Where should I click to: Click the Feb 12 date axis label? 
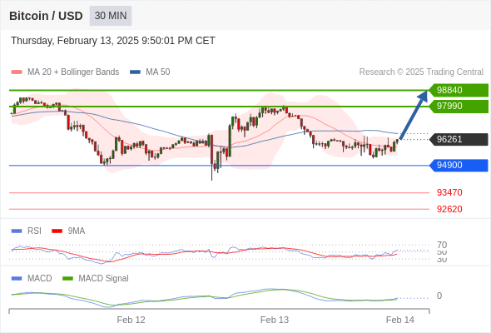click(131, 320)
